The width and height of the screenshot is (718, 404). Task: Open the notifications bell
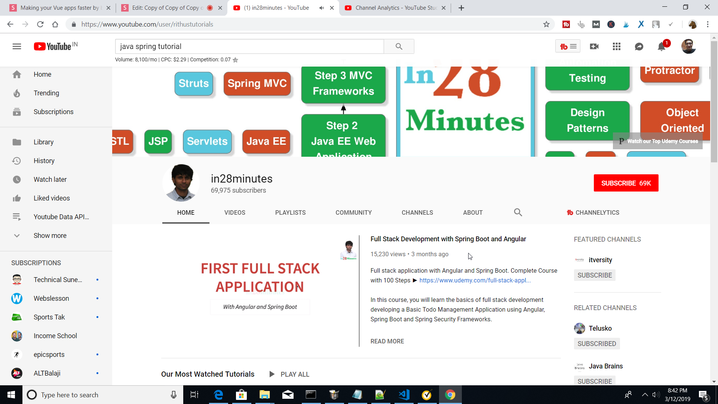(x=661, y=47)
